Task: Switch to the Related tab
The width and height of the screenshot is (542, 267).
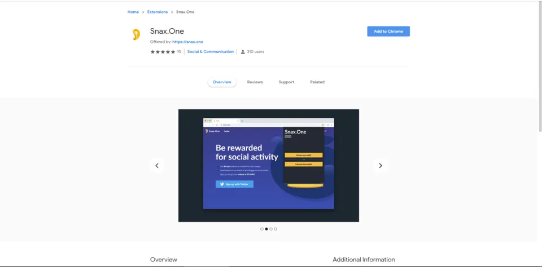Action: coord(317,82)
